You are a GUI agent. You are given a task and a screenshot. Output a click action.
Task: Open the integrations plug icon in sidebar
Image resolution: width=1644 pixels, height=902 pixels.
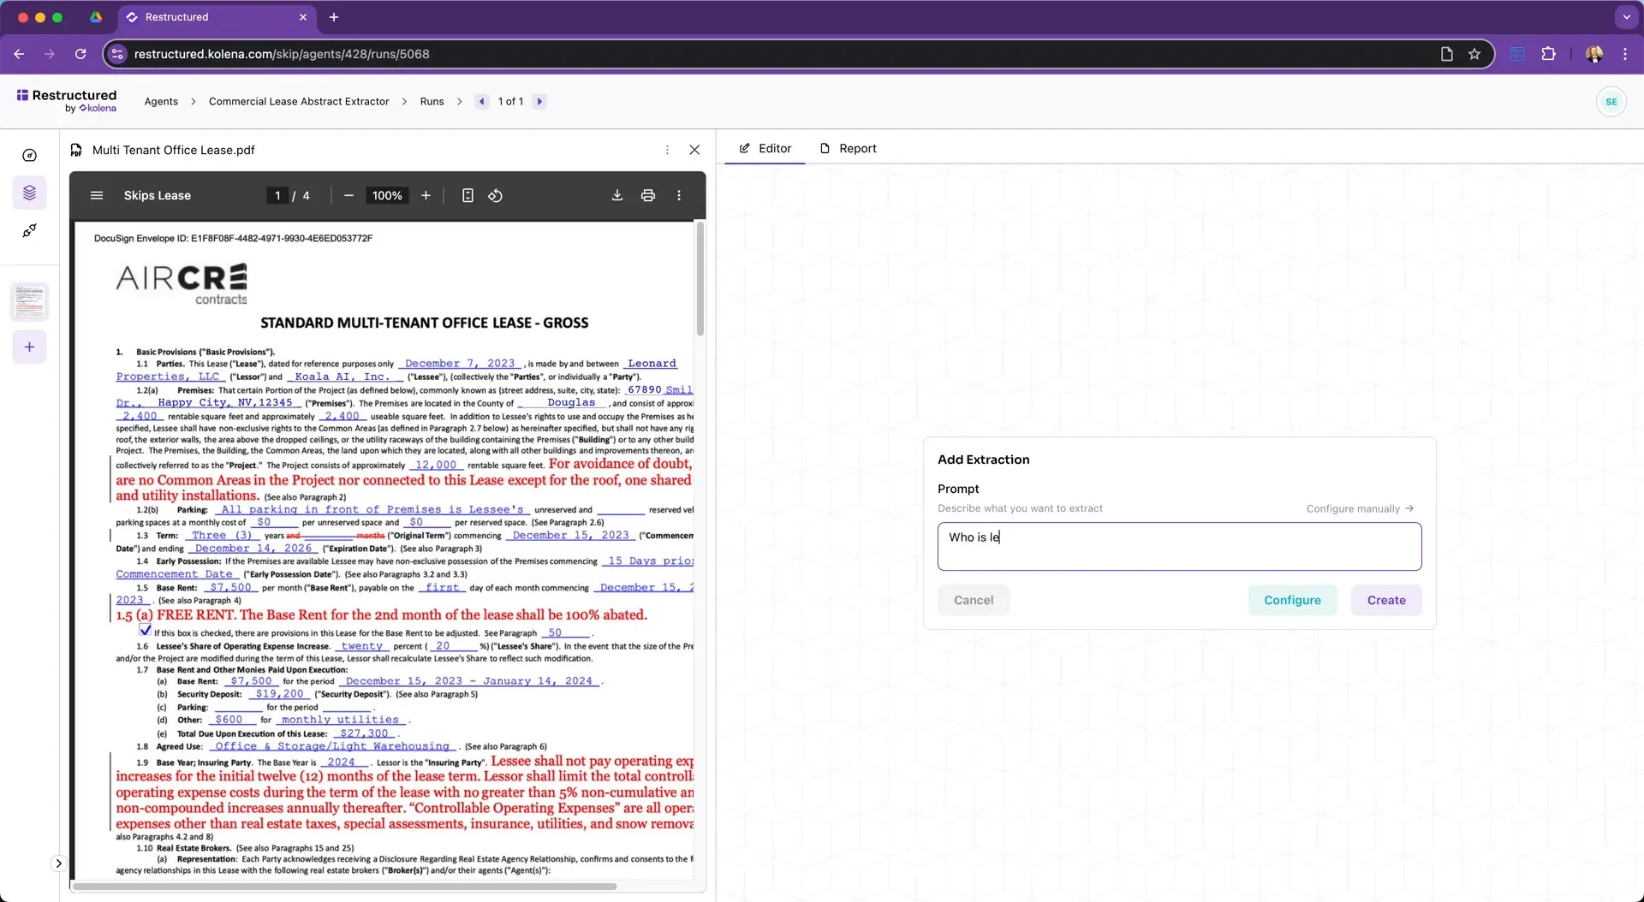pos(29,230)
